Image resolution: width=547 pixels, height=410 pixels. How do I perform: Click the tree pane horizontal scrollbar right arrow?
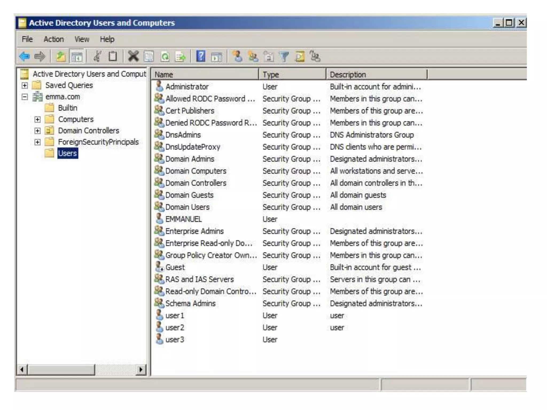pyautogui.click(x=141, y=370)
